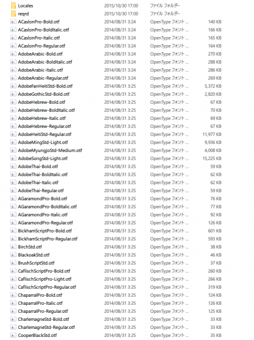Click the ACaslonPro-Bold.otf font file icon
254x340 pixels.
pos(13,22)
